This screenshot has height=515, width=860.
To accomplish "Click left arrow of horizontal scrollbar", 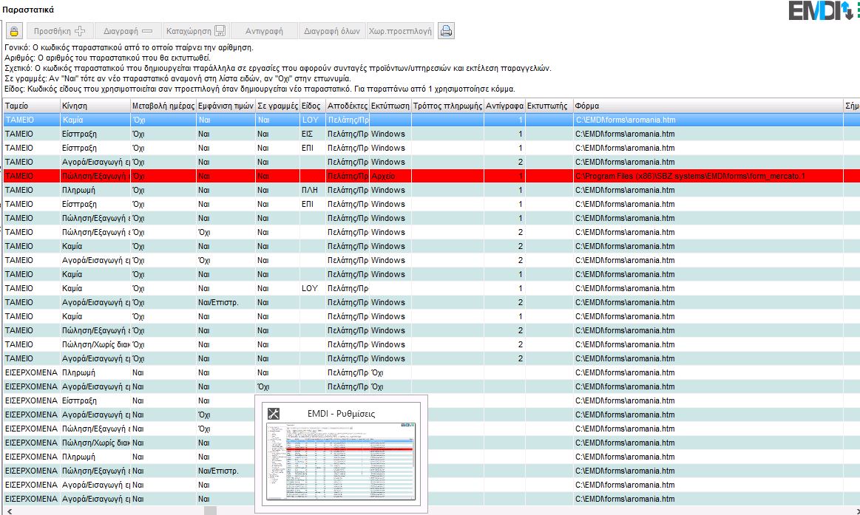I will [x=8, y=511].
